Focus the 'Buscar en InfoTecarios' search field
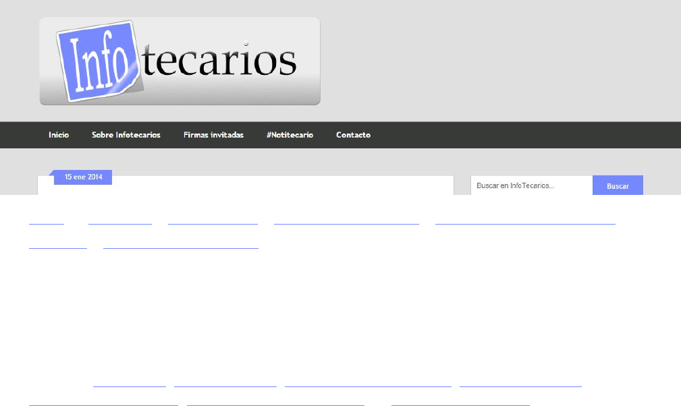This screenshot has height=406, width=681. click(531, 185)
